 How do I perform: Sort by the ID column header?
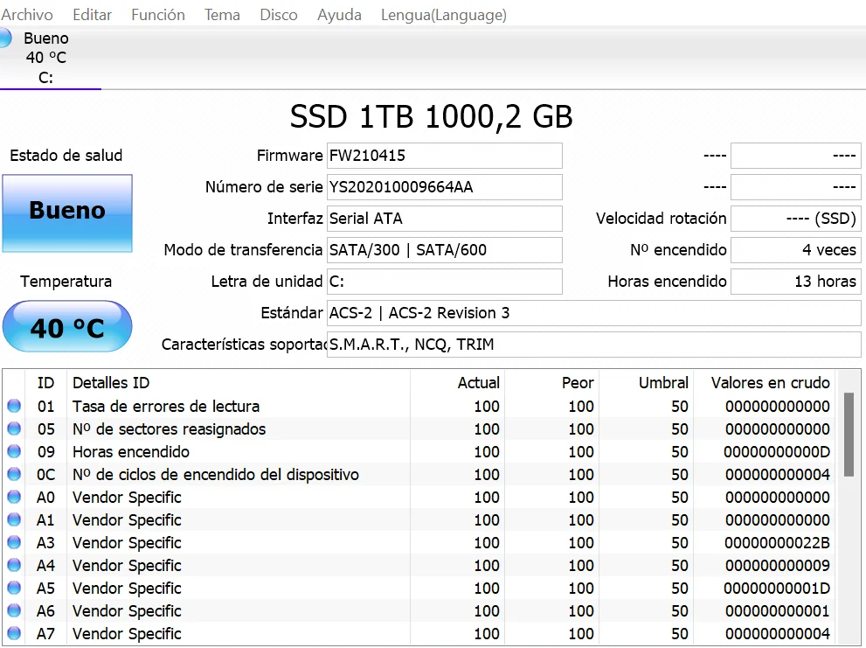point(45,383)
